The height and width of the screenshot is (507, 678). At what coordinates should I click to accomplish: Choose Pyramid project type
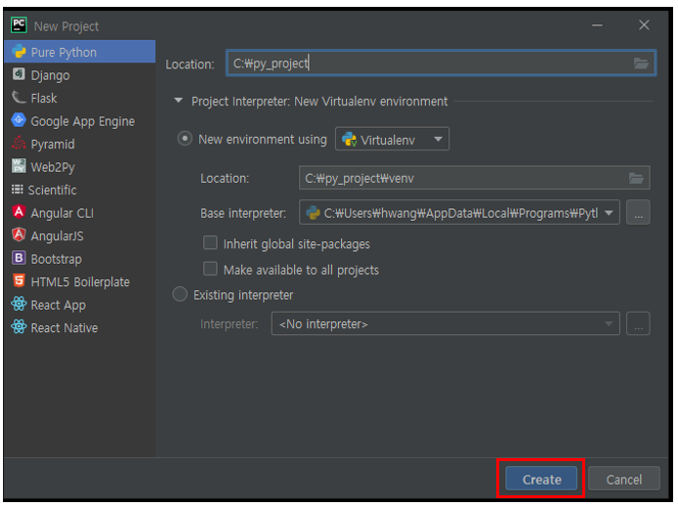(x=79, y=144)
